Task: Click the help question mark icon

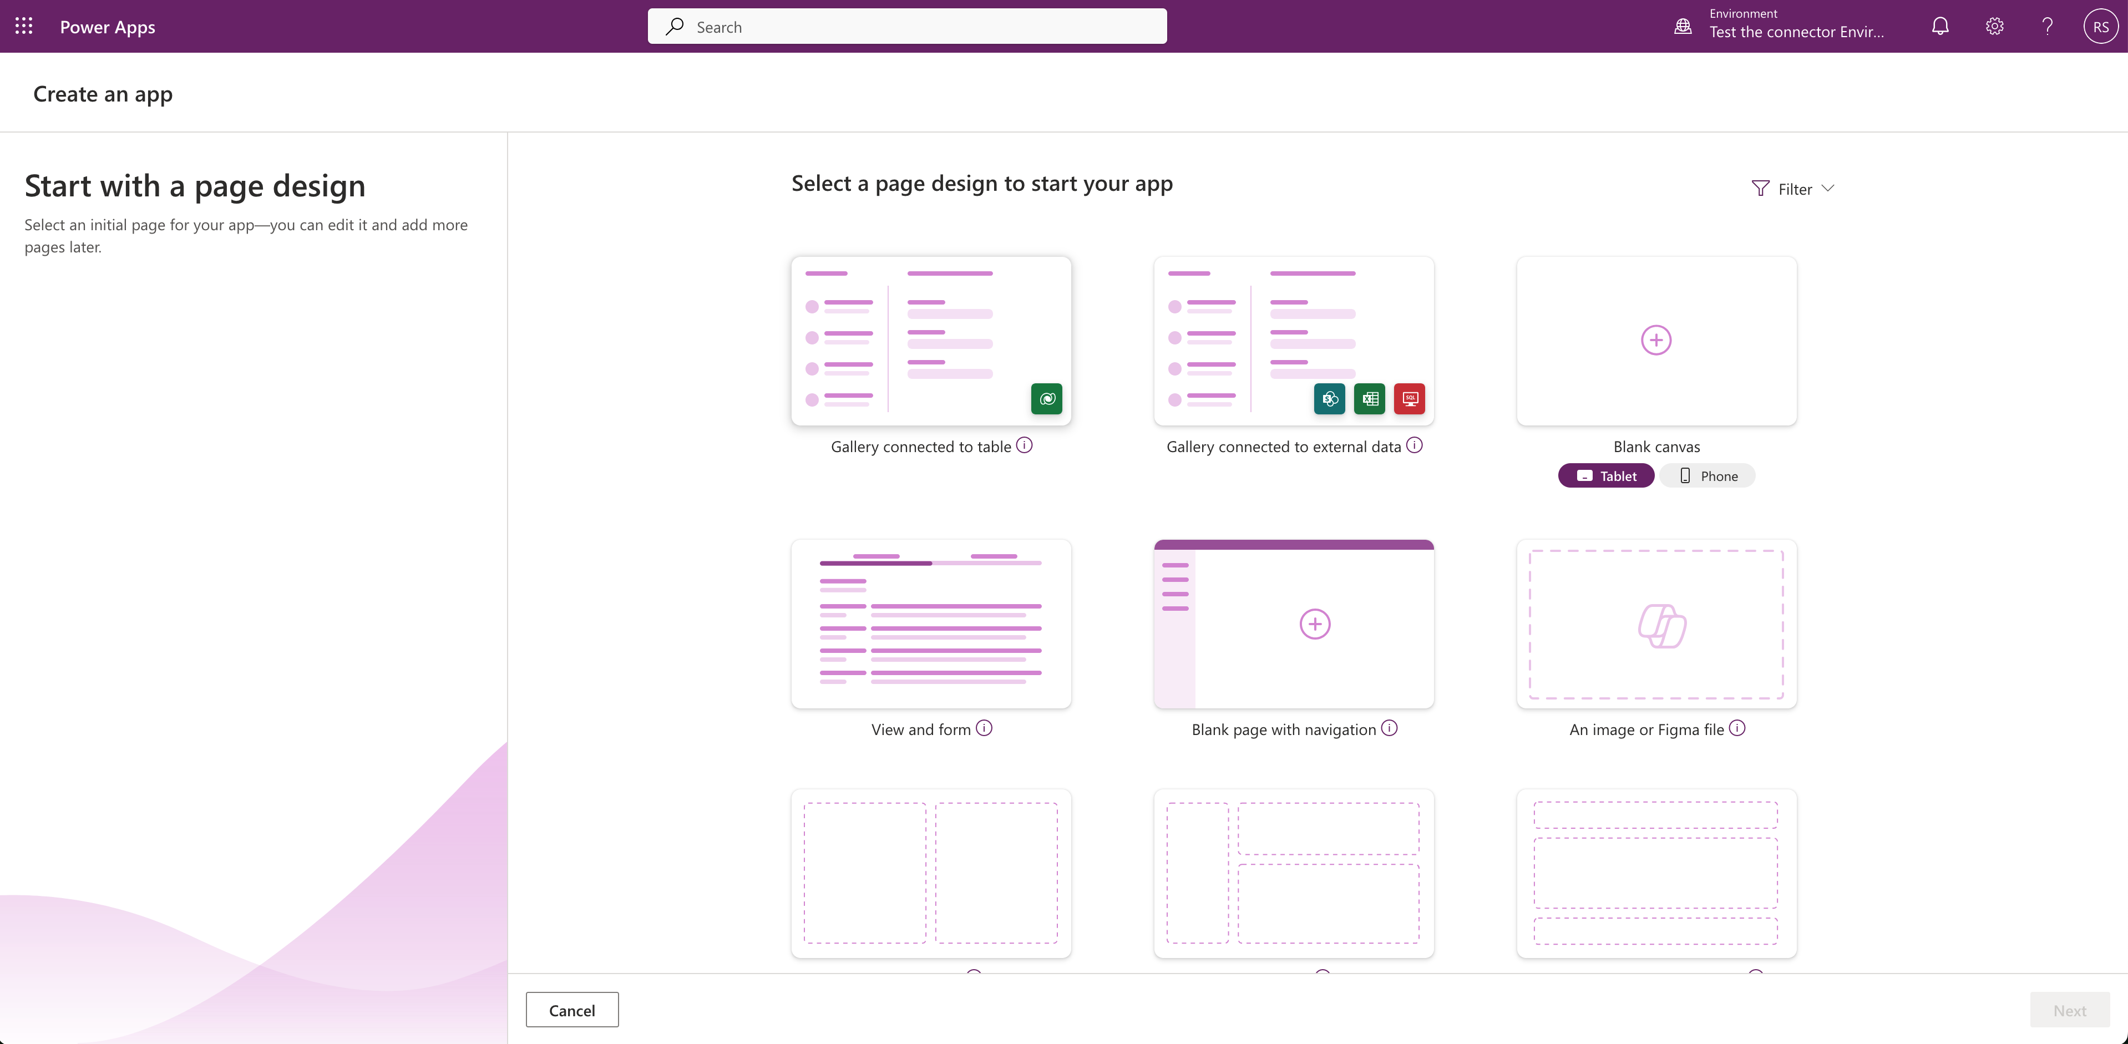Action: point(2047,27)
